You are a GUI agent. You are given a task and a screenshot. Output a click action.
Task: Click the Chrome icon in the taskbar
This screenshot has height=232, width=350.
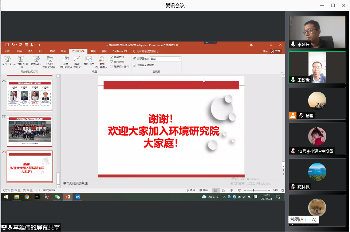pos(27,197)
